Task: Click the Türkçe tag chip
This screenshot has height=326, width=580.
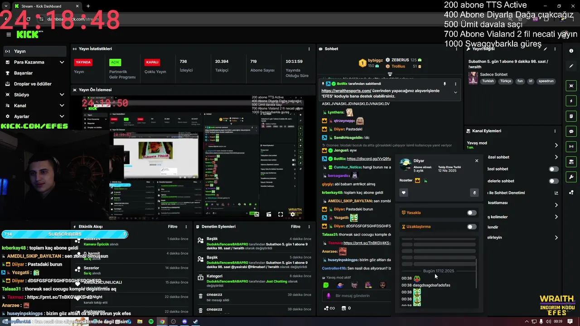Action: tap(505, 81)
